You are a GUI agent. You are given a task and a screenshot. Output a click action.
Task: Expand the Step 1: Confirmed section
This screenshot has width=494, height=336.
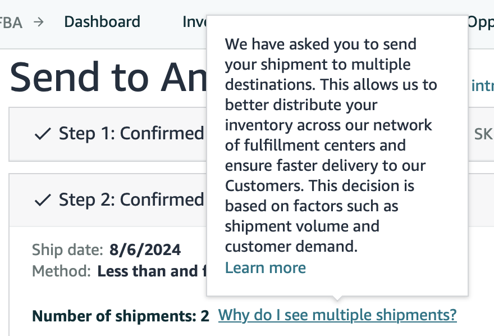pos(108,134)
